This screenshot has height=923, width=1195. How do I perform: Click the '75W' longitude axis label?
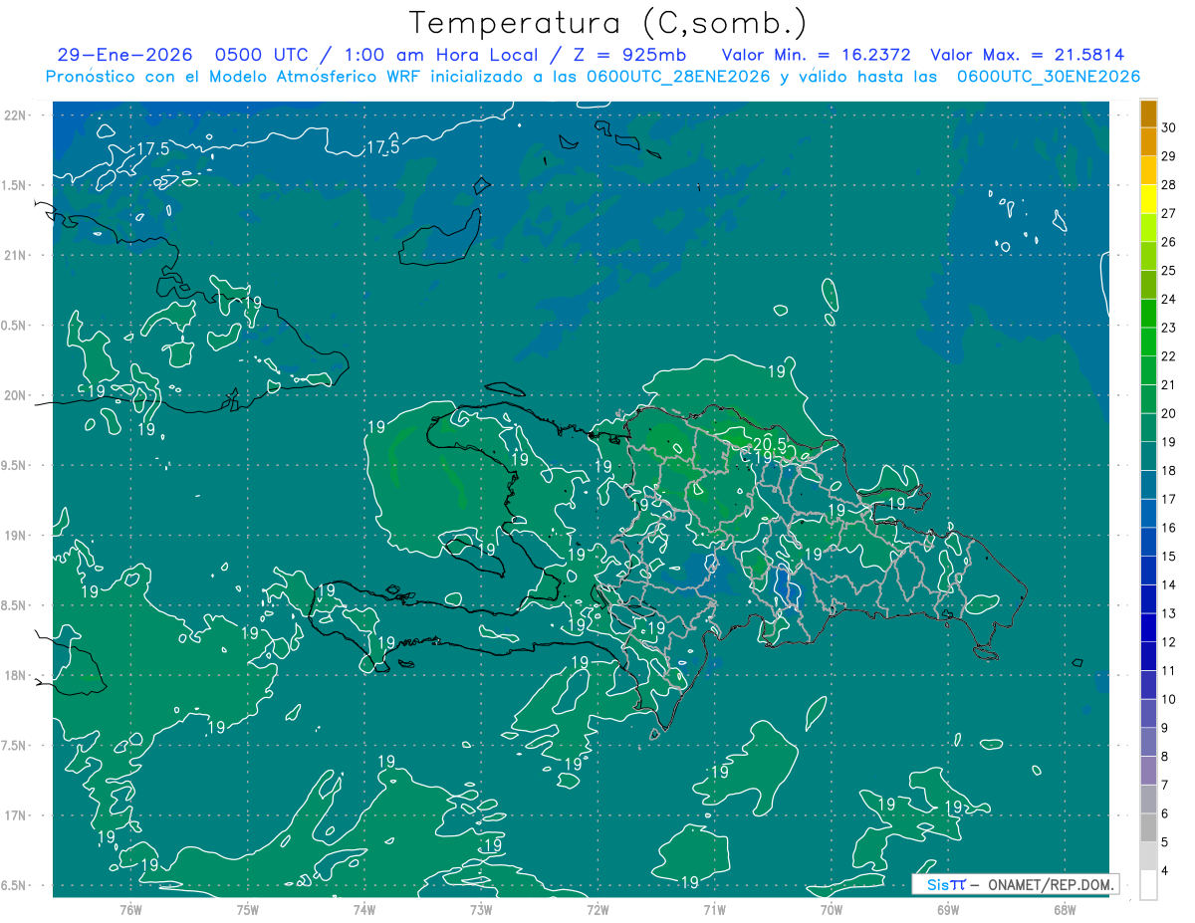click(x=247, y=910)
